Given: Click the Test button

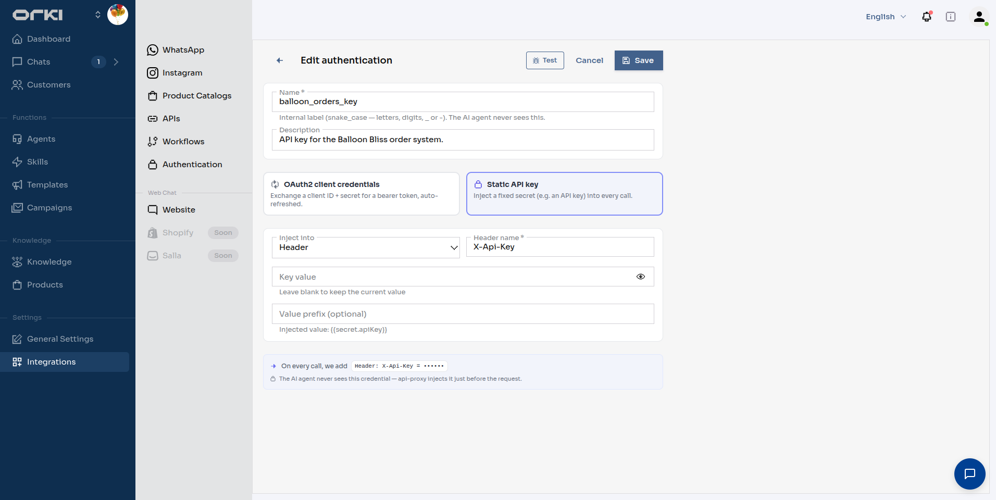Looking at the screenshot, I should [545, 60].
